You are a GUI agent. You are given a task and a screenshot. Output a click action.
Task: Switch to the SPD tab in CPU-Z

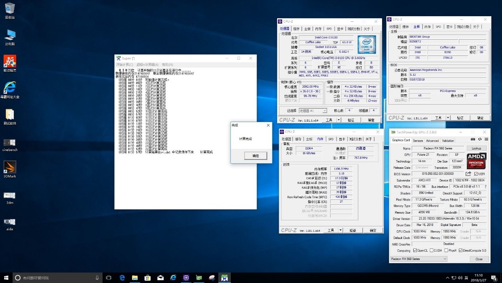coord(329,29)
